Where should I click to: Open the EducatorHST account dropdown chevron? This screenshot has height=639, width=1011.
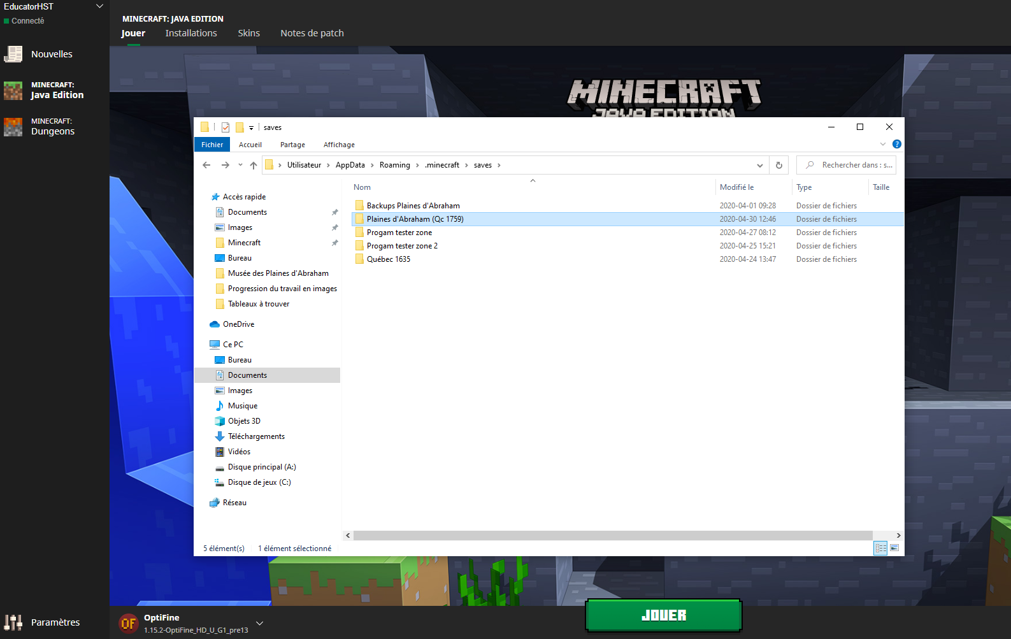pyautogui.click(x=99, y=6)
